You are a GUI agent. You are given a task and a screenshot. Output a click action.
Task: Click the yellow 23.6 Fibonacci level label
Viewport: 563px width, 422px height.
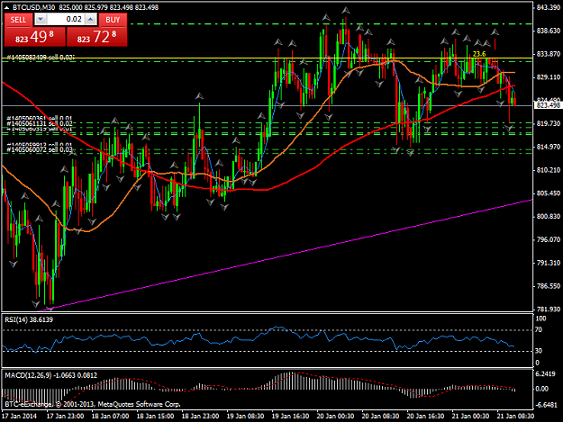[x=479, y=54]
